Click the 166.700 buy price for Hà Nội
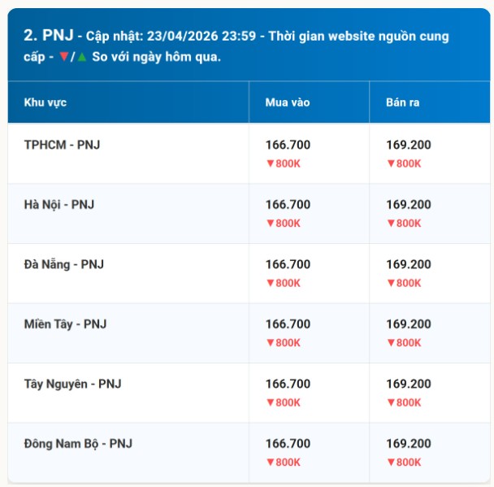The image size is (494, 487). click(288, 205)
